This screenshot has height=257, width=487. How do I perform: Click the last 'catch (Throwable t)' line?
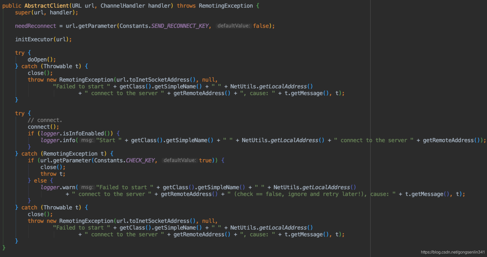pyautogui.click(x=52, y=208)
